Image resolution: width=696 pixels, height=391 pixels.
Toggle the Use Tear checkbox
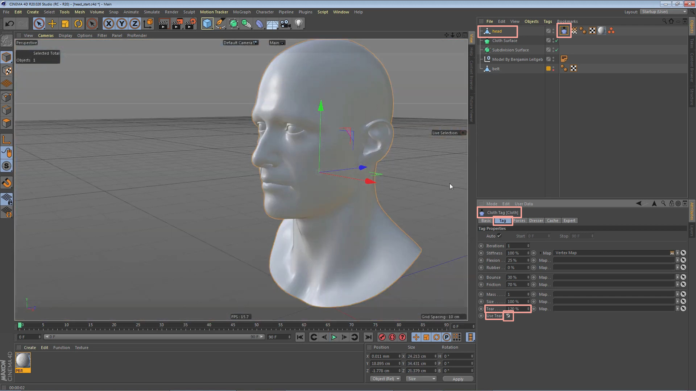pos(508,316)
